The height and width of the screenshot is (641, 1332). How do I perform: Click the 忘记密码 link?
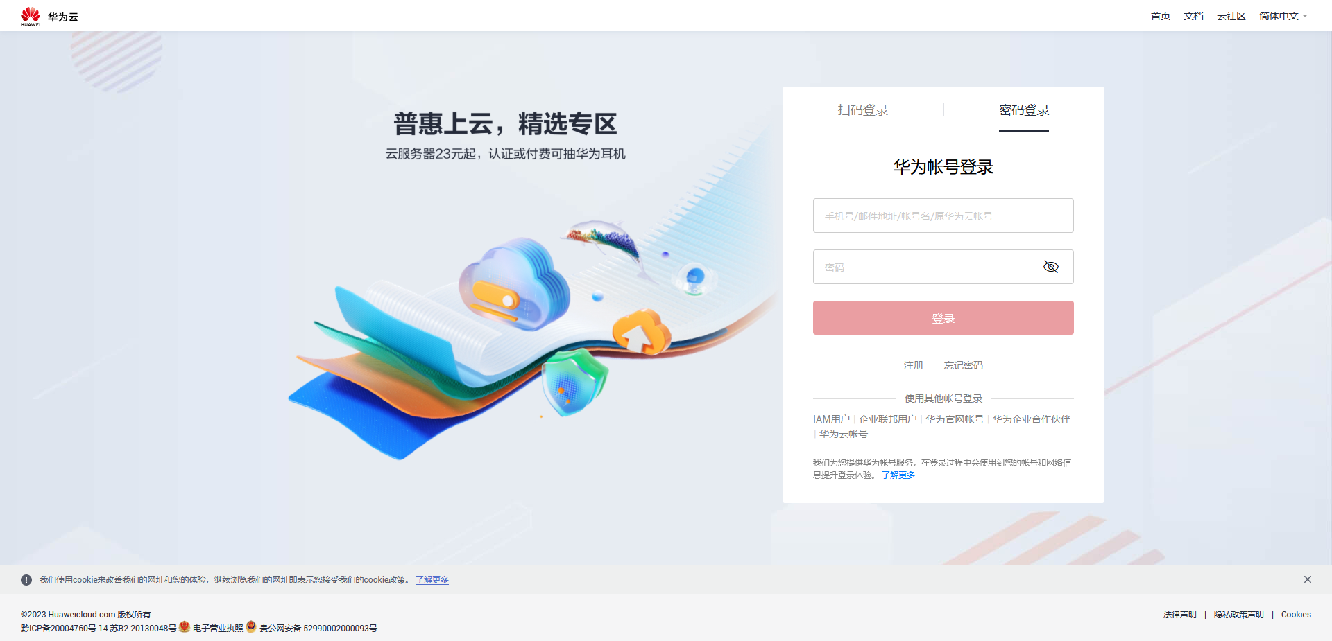964,365
